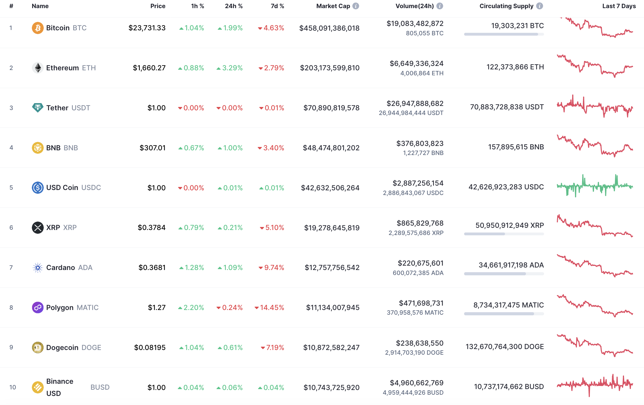Open the Market Cap info tooltip icon

[355, 6]
